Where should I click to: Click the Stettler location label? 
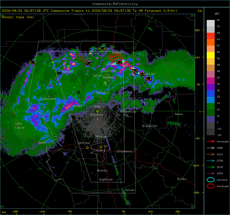tap(149, 74)
